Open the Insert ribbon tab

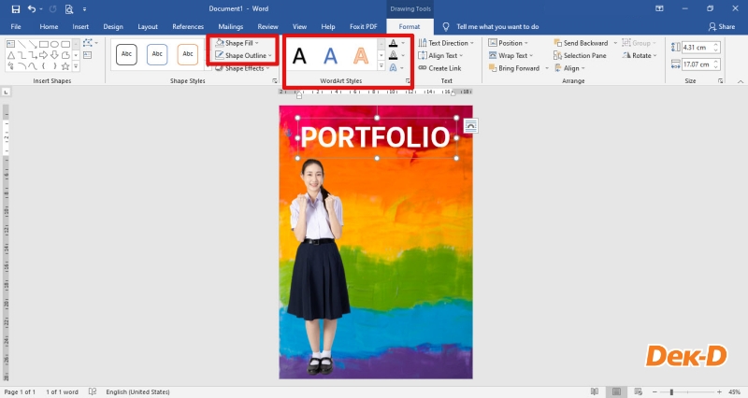point(80,27)
